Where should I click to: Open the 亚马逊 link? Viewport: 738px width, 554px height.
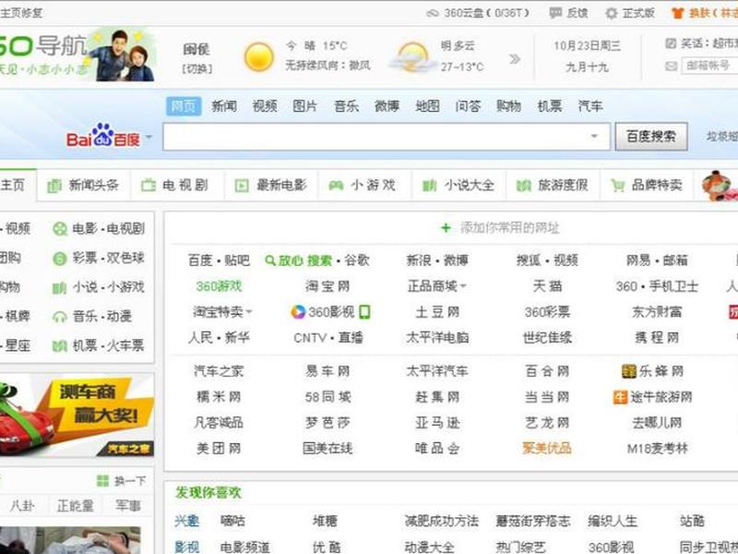coord(437,423)
